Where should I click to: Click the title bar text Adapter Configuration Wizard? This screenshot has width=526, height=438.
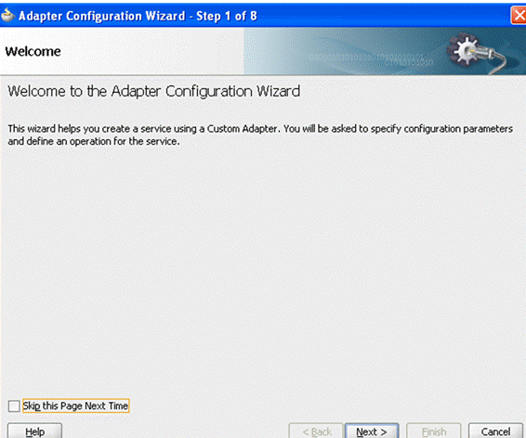point(101,16)
